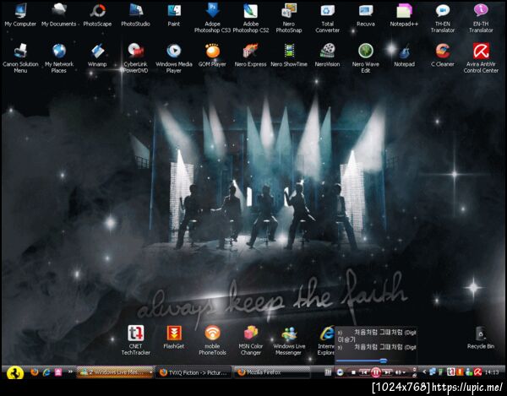Open the Recycle Bin
This screenshot has height=396, width=507.
pos(481,337)
